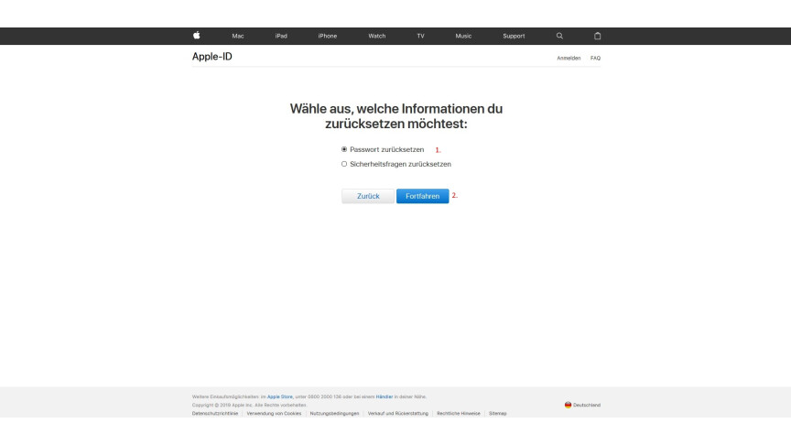
Task: Open the Sitemap footer link
Action: [497, 413]
